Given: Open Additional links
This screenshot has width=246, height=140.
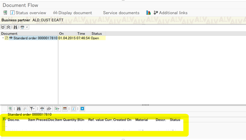Looking at the screenshot, I should coord(171,13).
